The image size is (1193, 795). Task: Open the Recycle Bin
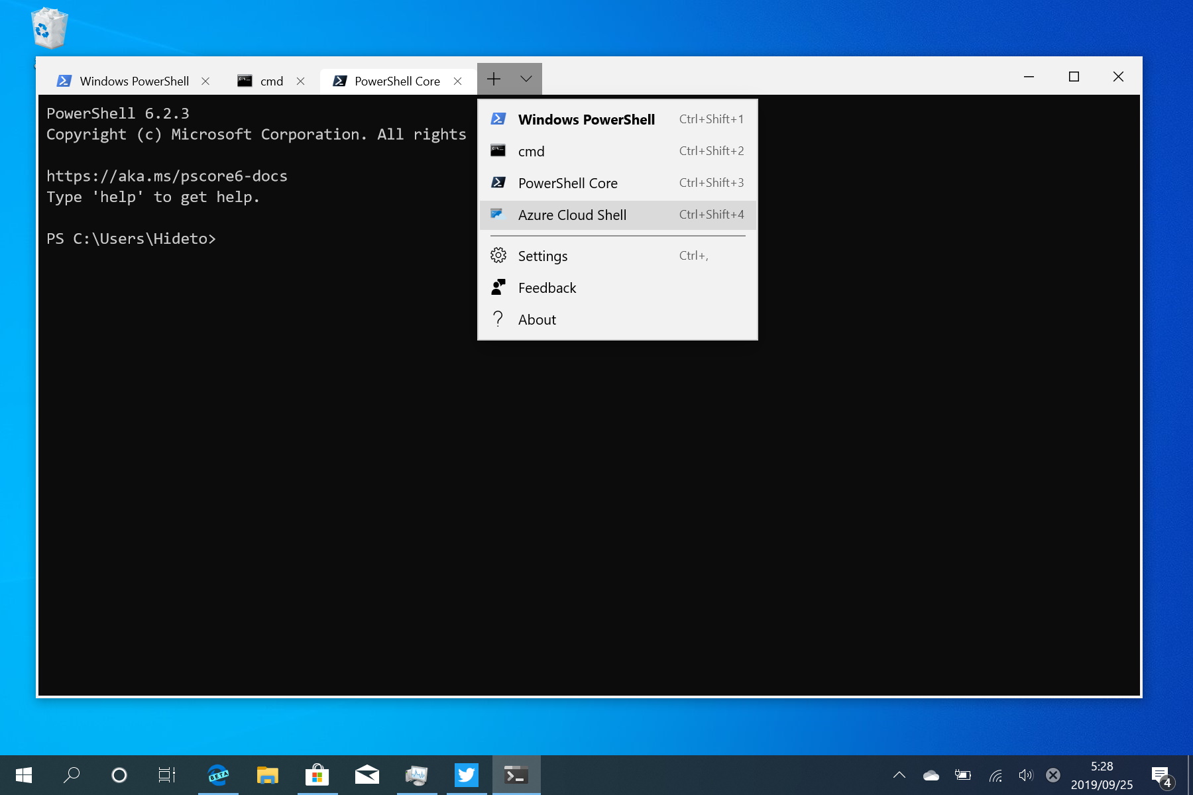point(49,28)
